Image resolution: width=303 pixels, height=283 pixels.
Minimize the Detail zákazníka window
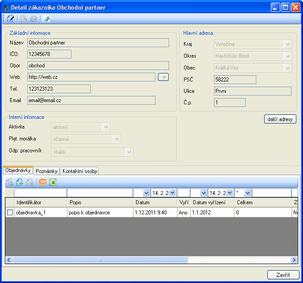coord(275,7)
